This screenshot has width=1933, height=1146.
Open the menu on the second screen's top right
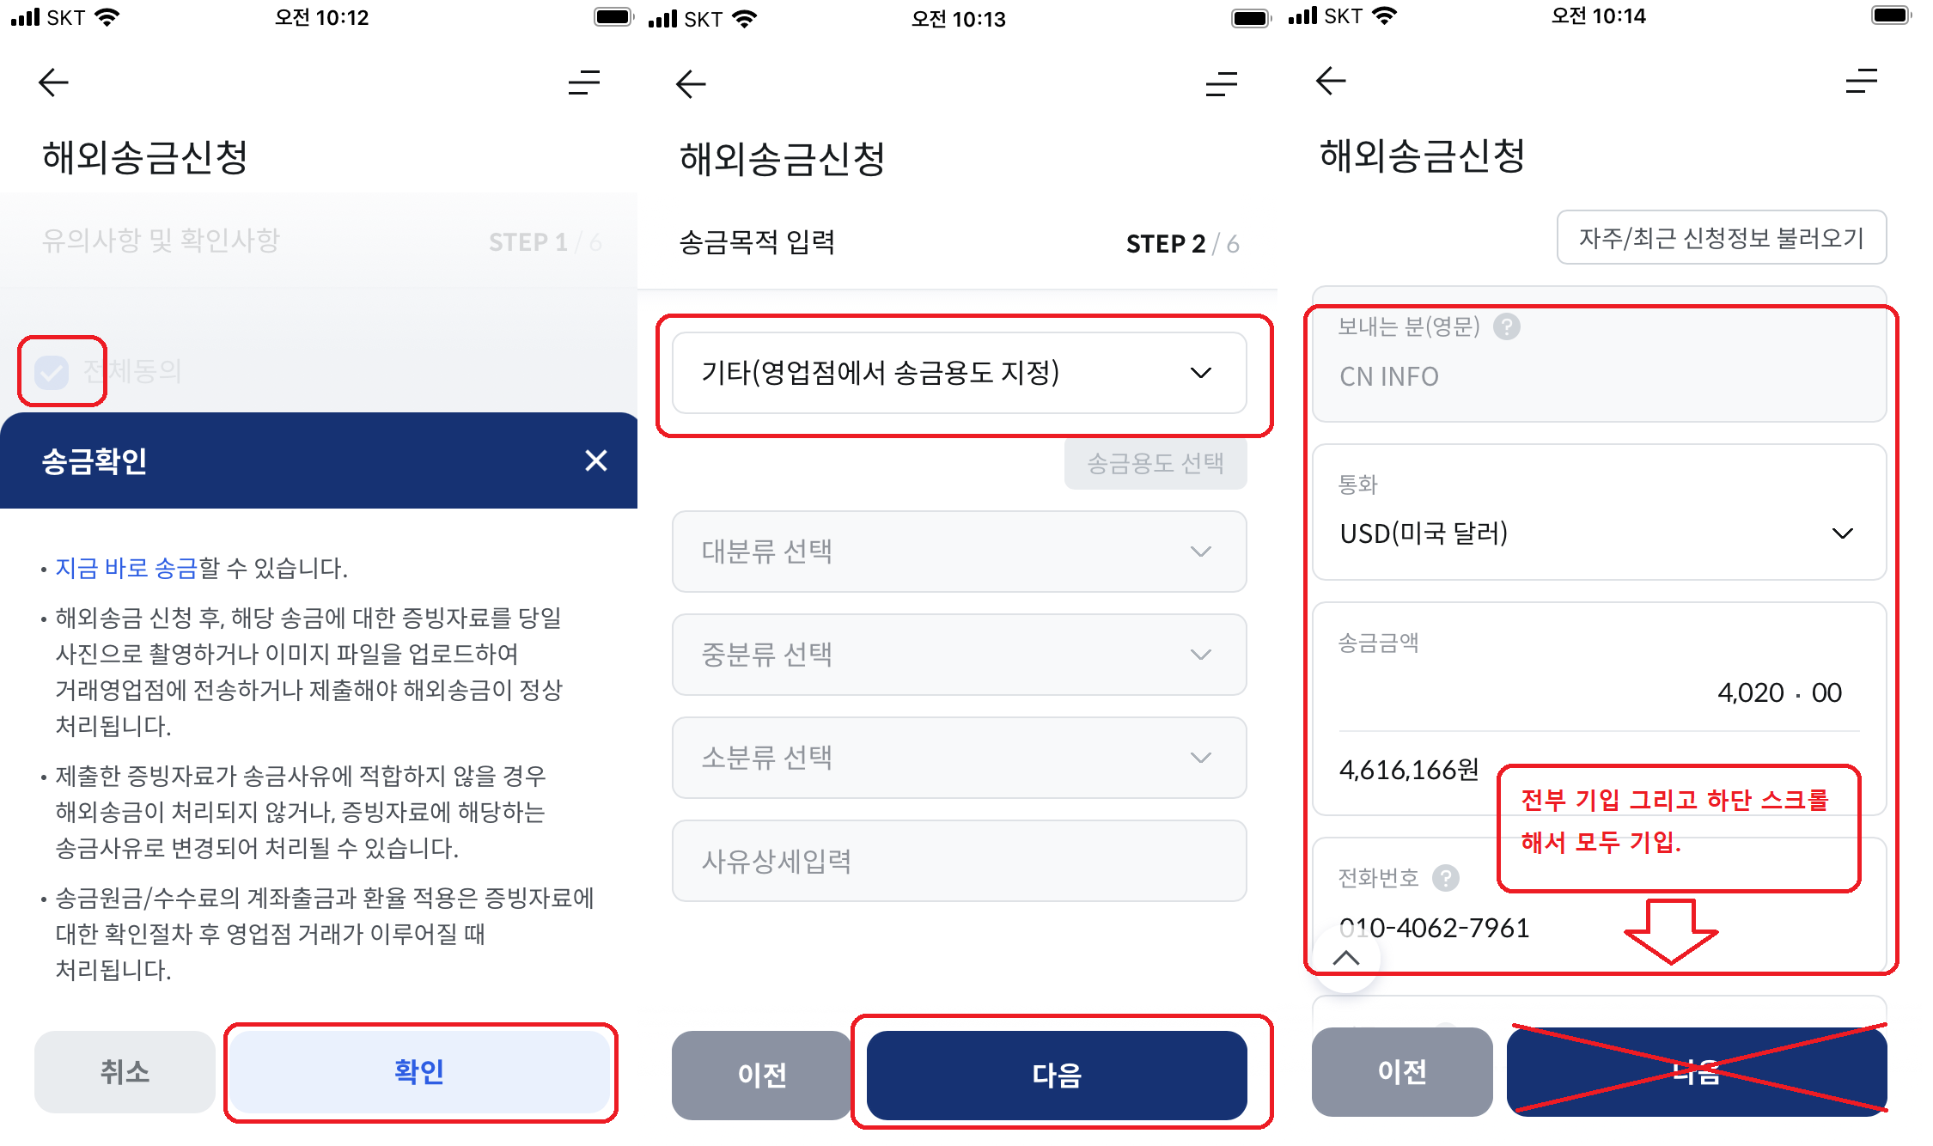tap(1221, 85)
